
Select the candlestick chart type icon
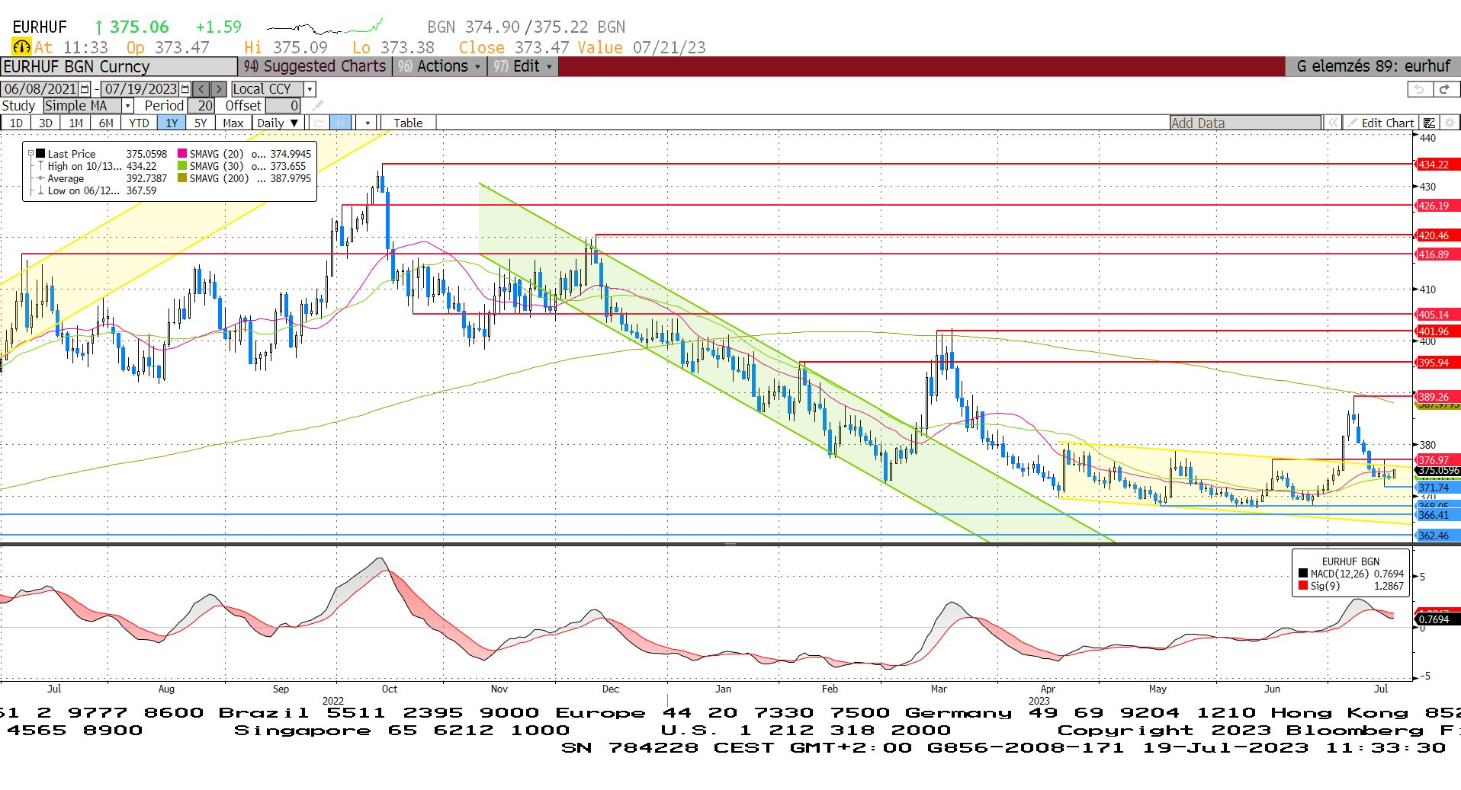341,123
